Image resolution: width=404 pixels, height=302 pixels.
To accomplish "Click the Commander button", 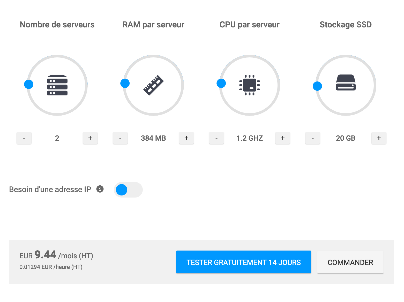I will [x=350, y=262].
